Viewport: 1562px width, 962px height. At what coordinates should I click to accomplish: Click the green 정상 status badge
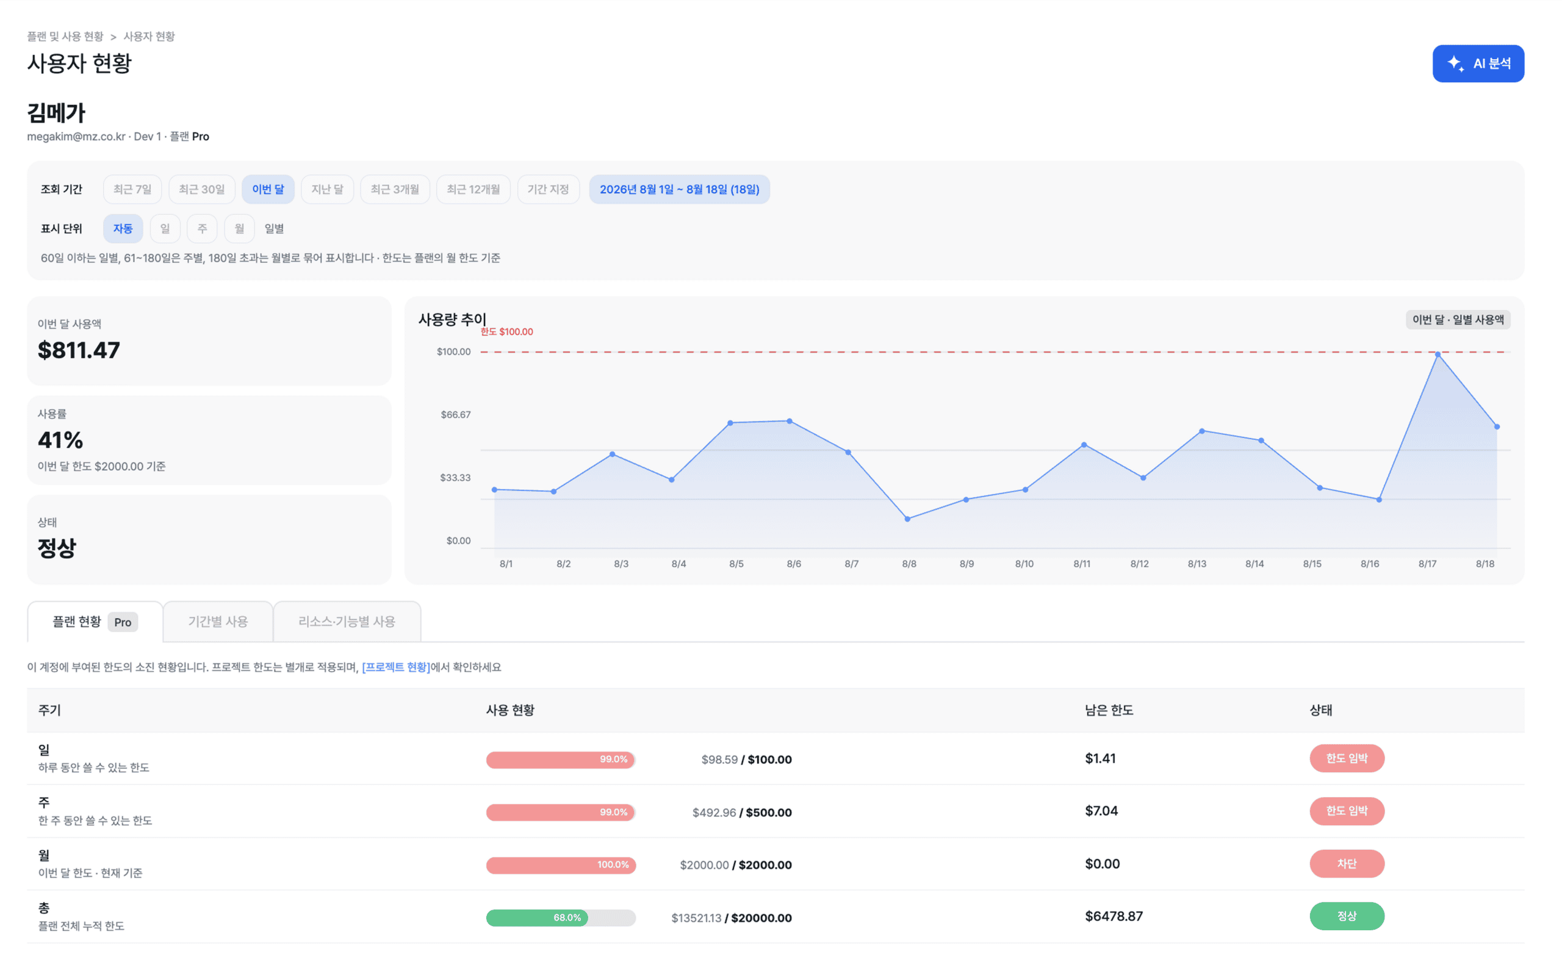click(x=1347, y=916)
